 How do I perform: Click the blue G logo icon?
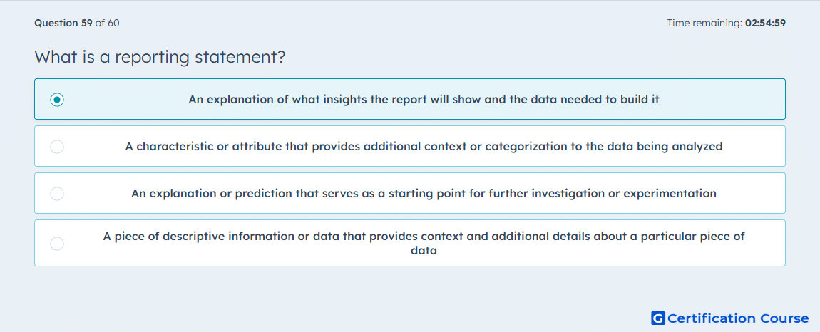tap(658, 318)
